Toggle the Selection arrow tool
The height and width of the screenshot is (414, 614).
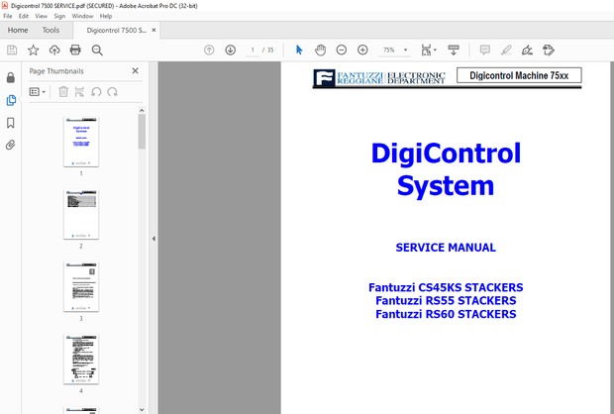[299, 50]
